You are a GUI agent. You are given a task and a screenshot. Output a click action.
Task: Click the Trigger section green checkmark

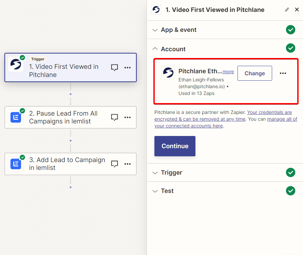coord(290,173)
